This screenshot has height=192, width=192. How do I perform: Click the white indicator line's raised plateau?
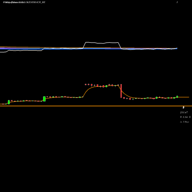(102, 43)
